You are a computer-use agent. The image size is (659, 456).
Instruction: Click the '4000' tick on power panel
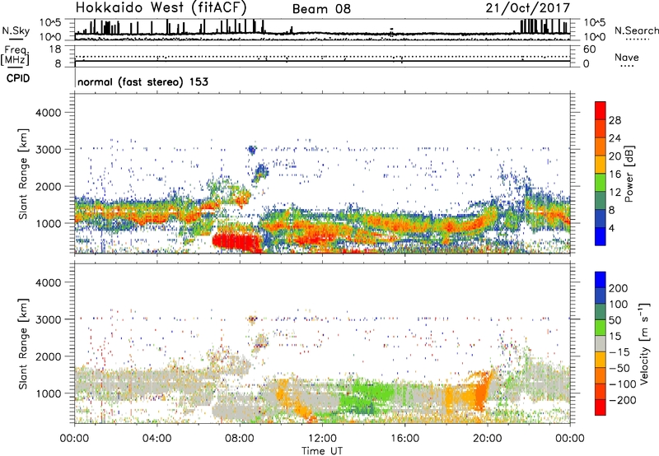tap(49, 113)
